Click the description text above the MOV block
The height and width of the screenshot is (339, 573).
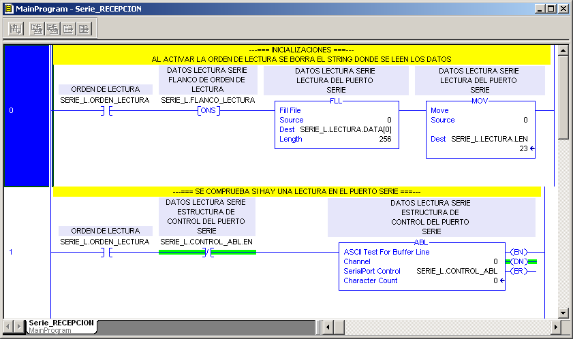479,80
